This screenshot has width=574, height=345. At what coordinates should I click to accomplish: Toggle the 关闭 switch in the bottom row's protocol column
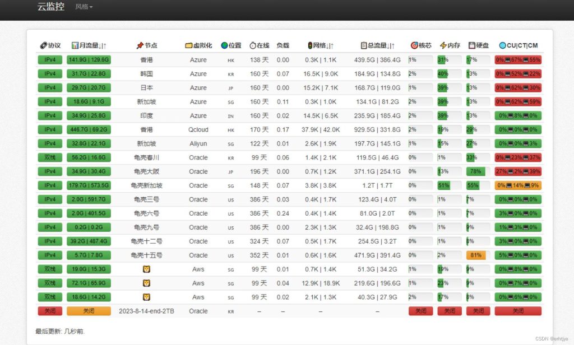pos(49,311)
